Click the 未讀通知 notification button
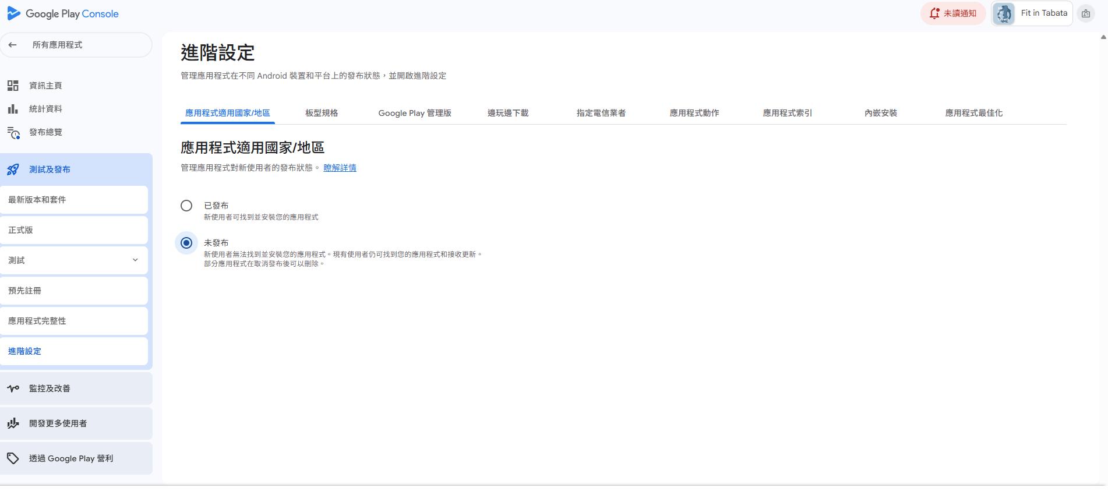The height and width of the screenshot is (491, 1108). tap(953, 13)
